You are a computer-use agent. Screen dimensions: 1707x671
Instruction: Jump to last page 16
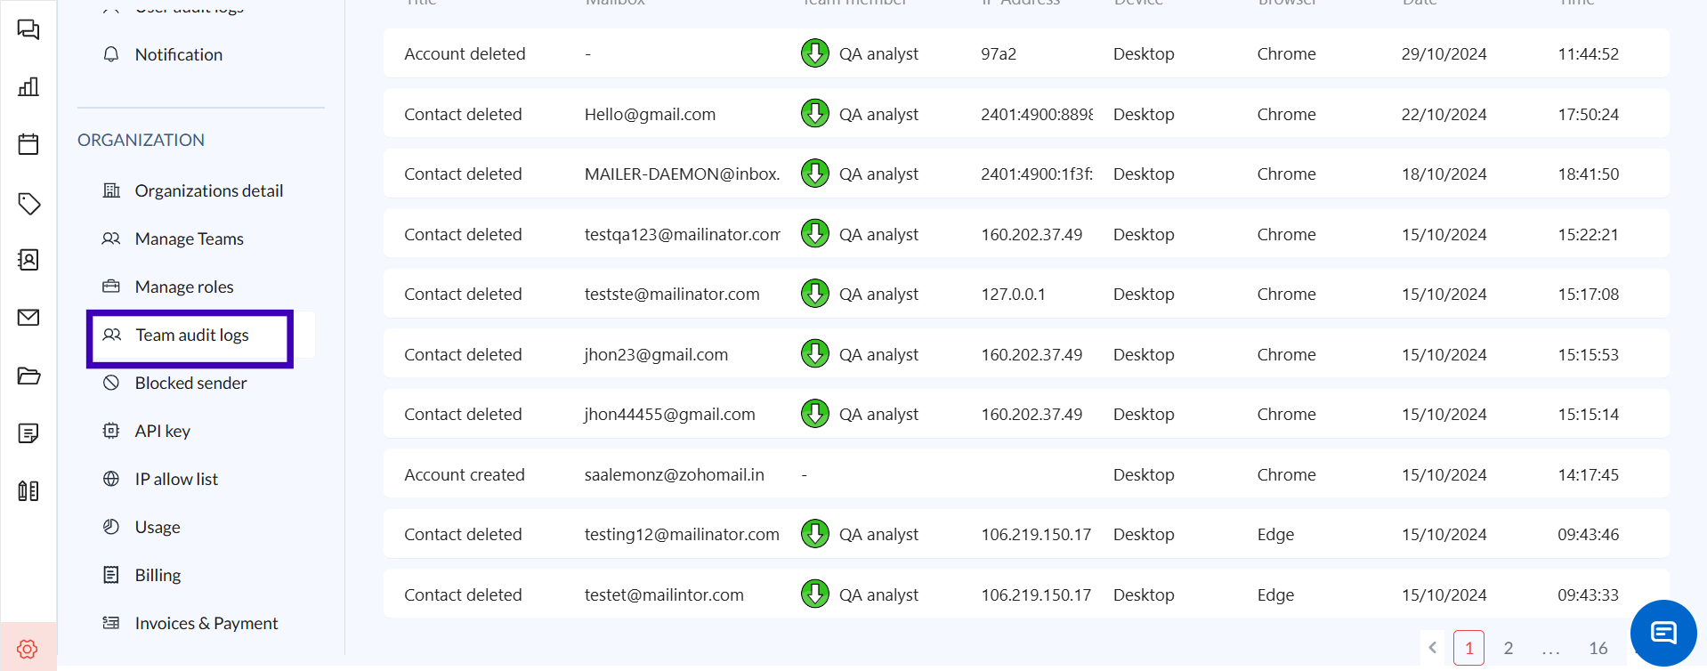1598,649
